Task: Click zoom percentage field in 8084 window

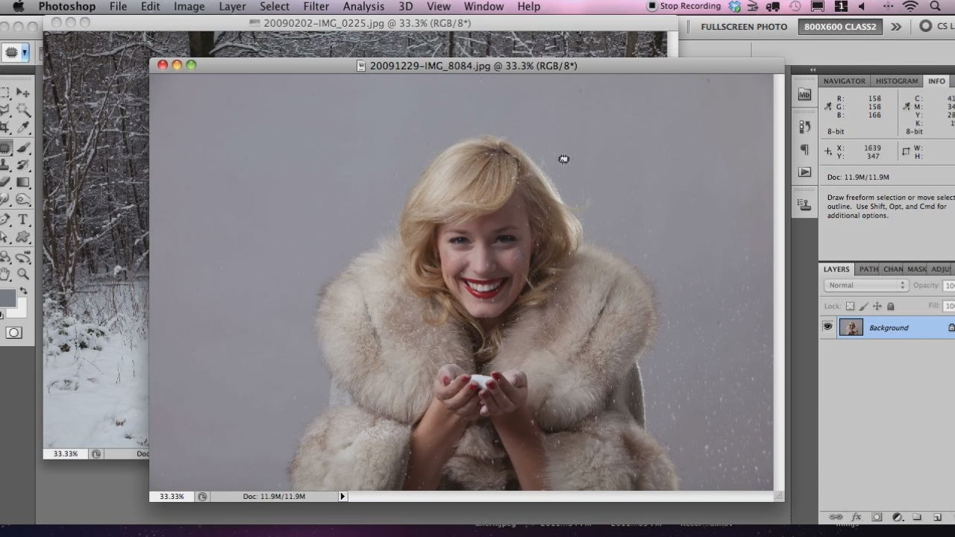Action: [x=172, y=497]
